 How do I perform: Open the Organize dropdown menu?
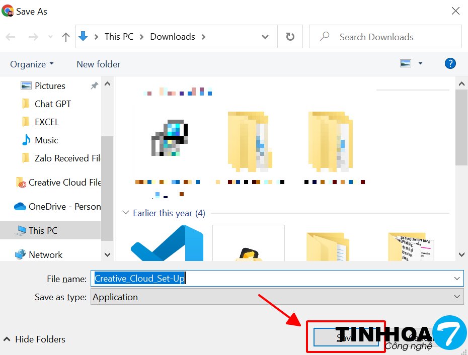(x=32, y=64)
